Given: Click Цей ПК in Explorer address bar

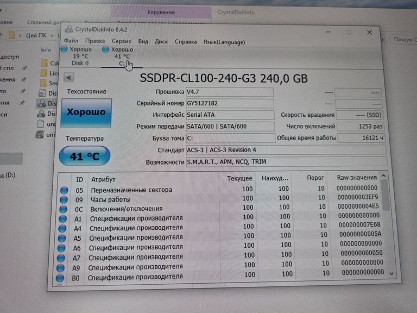Looking at the screenshot, I should (x=36, y=35).
